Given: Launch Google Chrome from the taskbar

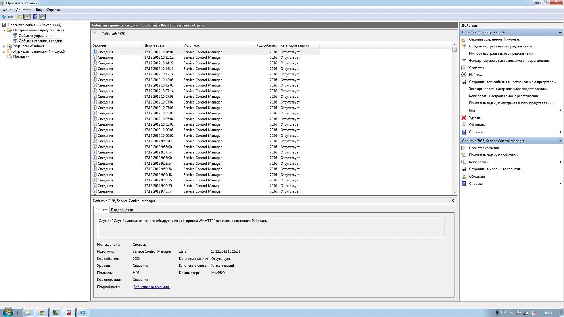Looking at the screenshot, I should point(42,313).
